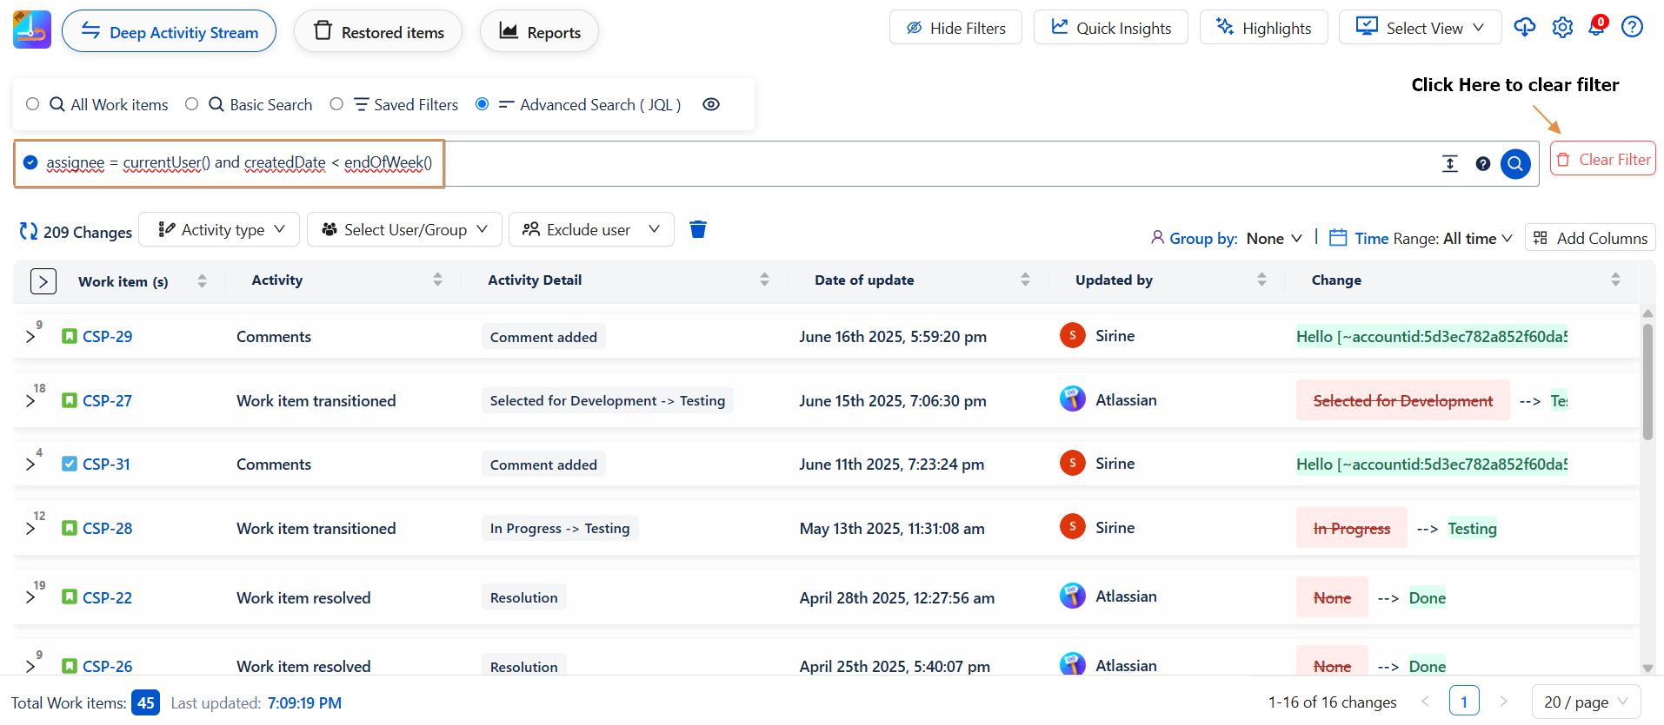The height and width of the screenshot is (725, 1664).
Task: Switch to the Restored items tab
Action: (378, 32)
